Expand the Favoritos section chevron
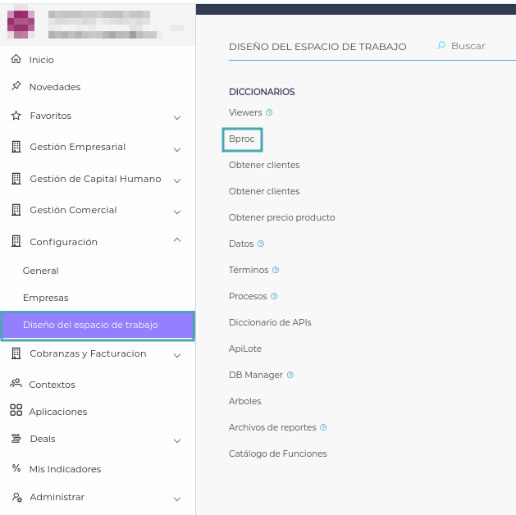 click(177, 117)
